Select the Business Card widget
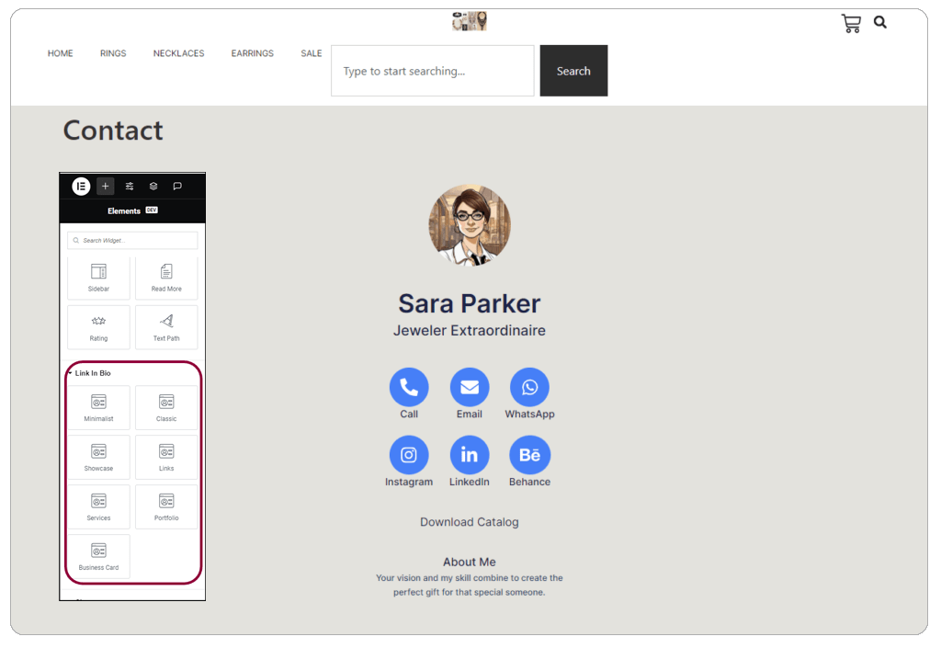Viewport: 941px width, 648px height. 98,556
